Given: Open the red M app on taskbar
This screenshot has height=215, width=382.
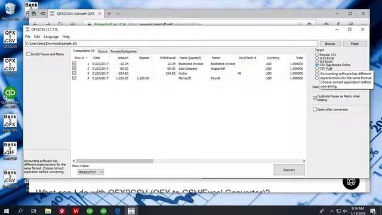Looking at the screenshot, I should tap(76, 211).
